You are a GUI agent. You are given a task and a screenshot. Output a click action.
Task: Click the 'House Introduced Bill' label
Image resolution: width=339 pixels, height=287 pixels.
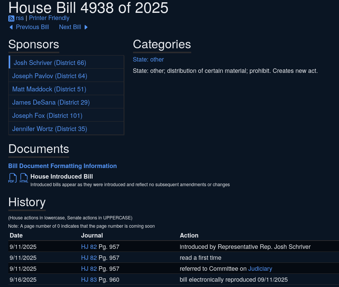point(62,176)
